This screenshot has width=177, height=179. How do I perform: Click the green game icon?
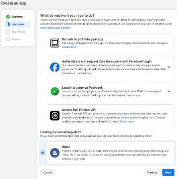(x=55, y=91)
